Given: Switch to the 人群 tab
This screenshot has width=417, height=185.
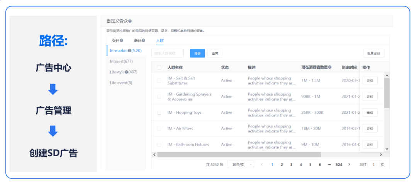Looking at the screenshot, I should (160, 40).
